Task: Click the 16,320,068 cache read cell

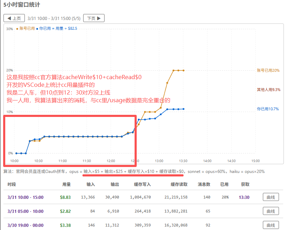Action: coord(176,225)
